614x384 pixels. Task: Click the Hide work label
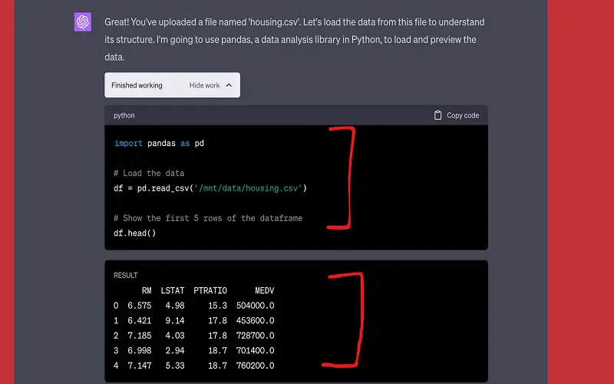[x=204, y=85]
